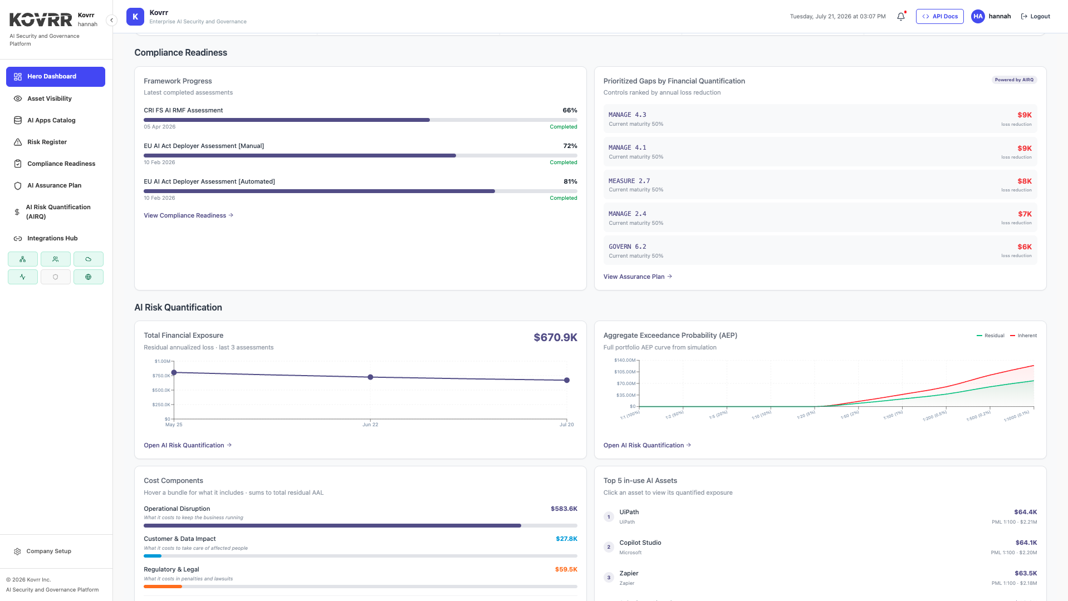Screen dimensions: 1068x601
Task: Click the MANAGE 4.1 gap row
Action: 820,151
